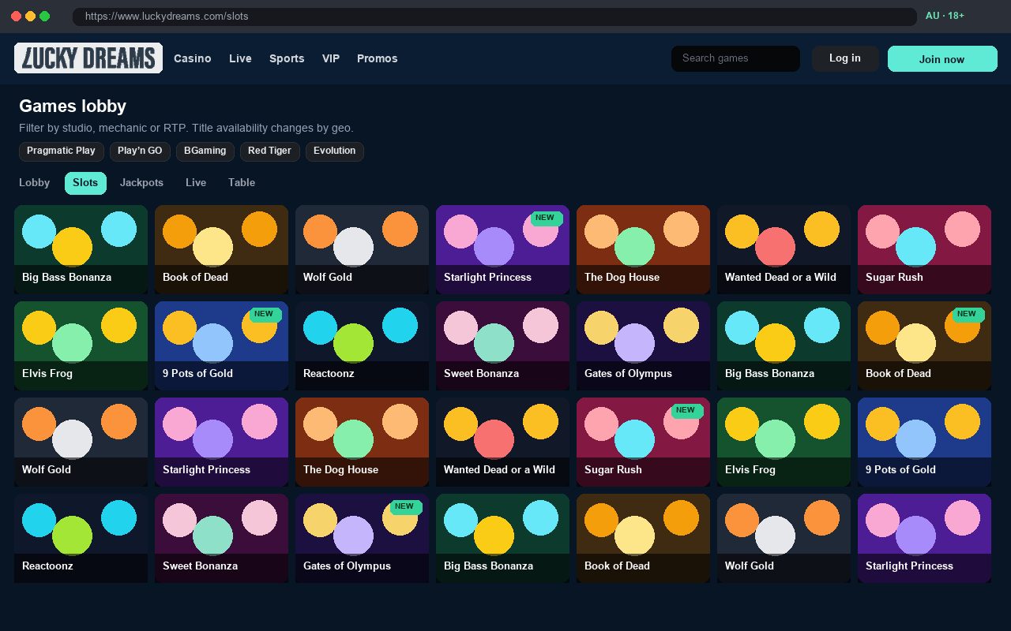Viewport: 1011px width, 631px height.
Task: Open 9 Pots of Gold card marked NEW
Action: tap(221, 345)
